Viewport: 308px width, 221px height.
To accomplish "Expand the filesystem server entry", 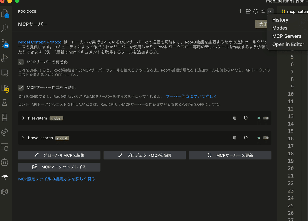I will click(x=23, y=118).
